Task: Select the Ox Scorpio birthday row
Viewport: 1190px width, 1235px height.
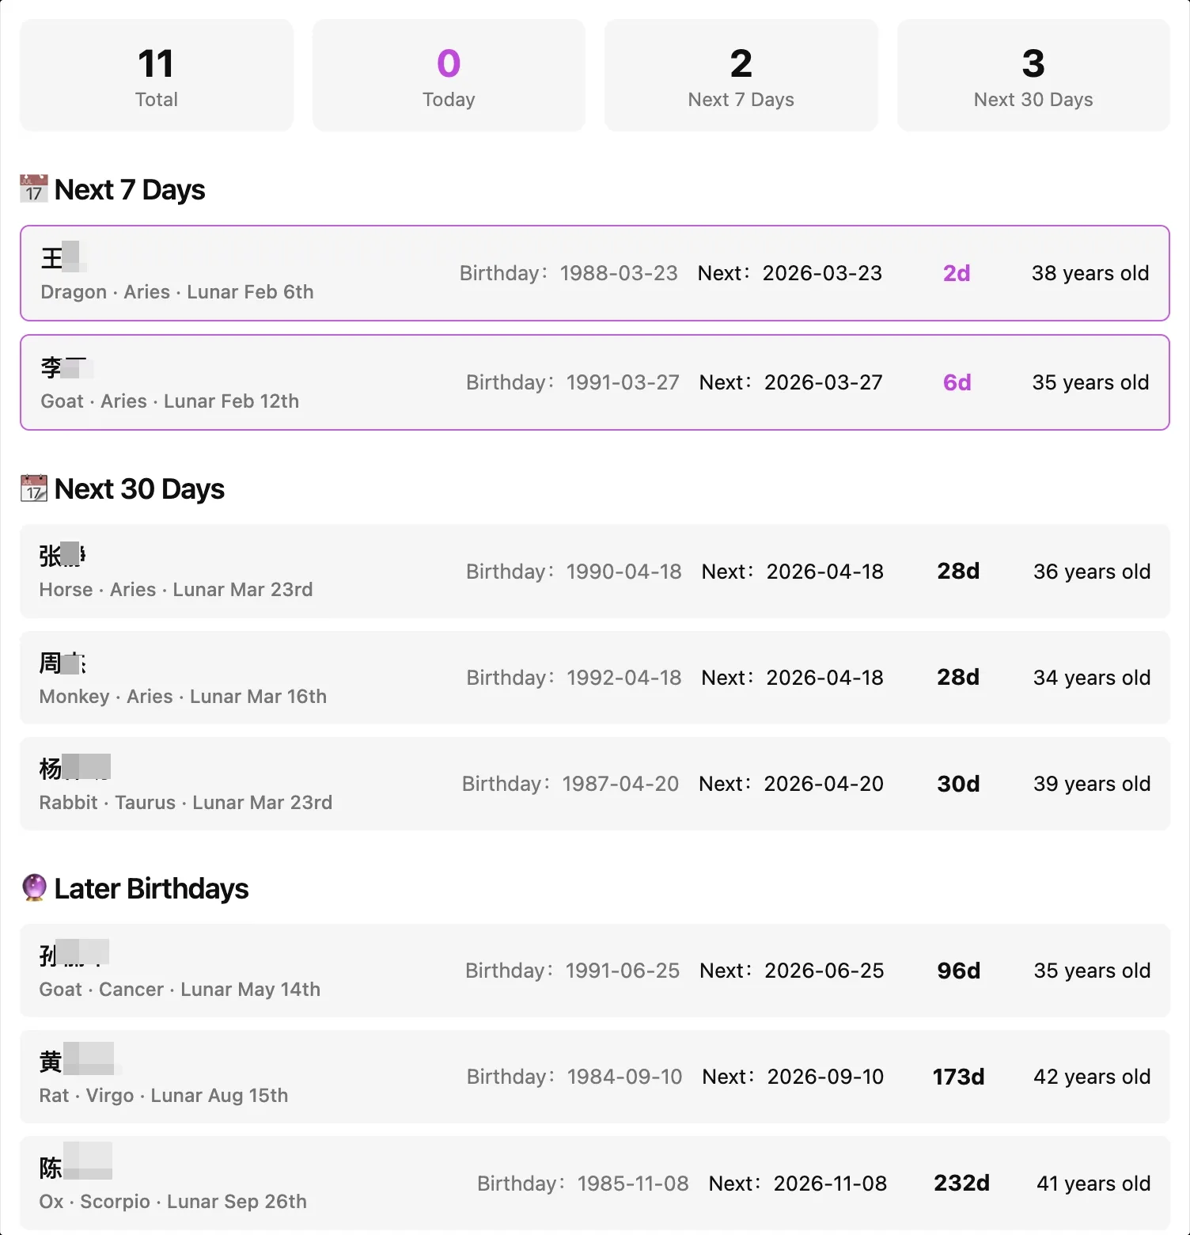Action: click(595, 1183)
